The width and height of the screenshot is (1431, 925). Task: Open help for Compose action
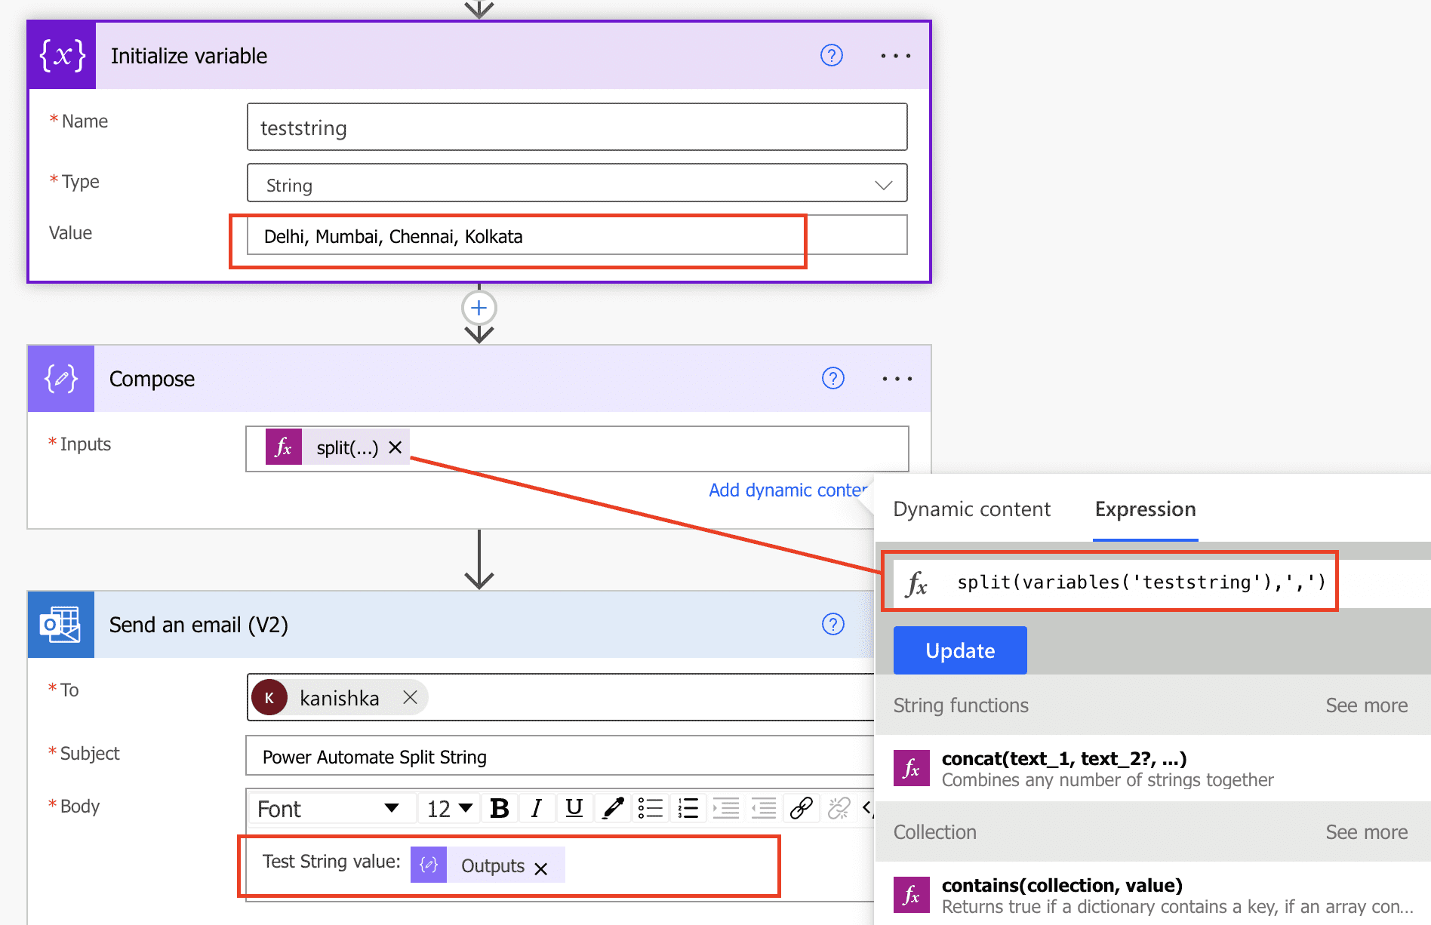click(833, 379)
